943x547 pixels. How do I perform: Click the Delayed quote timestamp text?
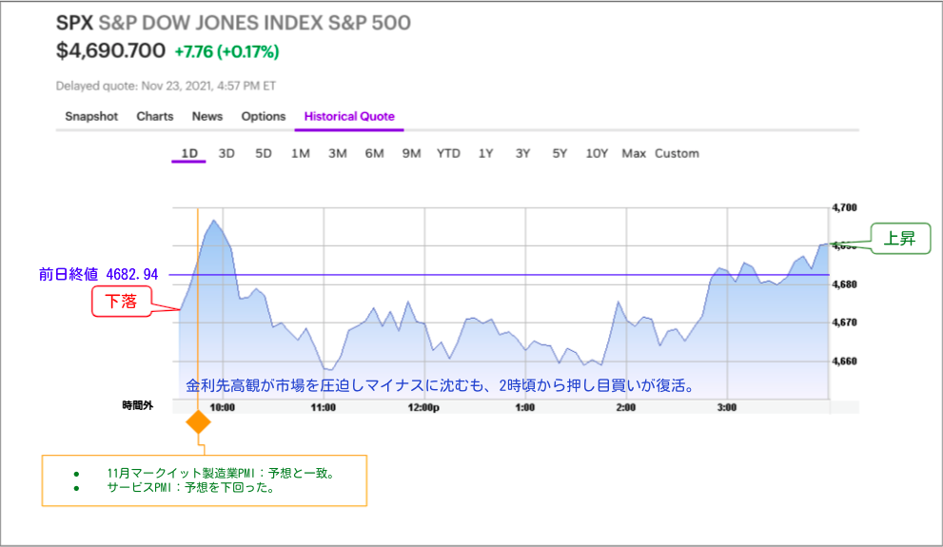[x=166, y=86]
